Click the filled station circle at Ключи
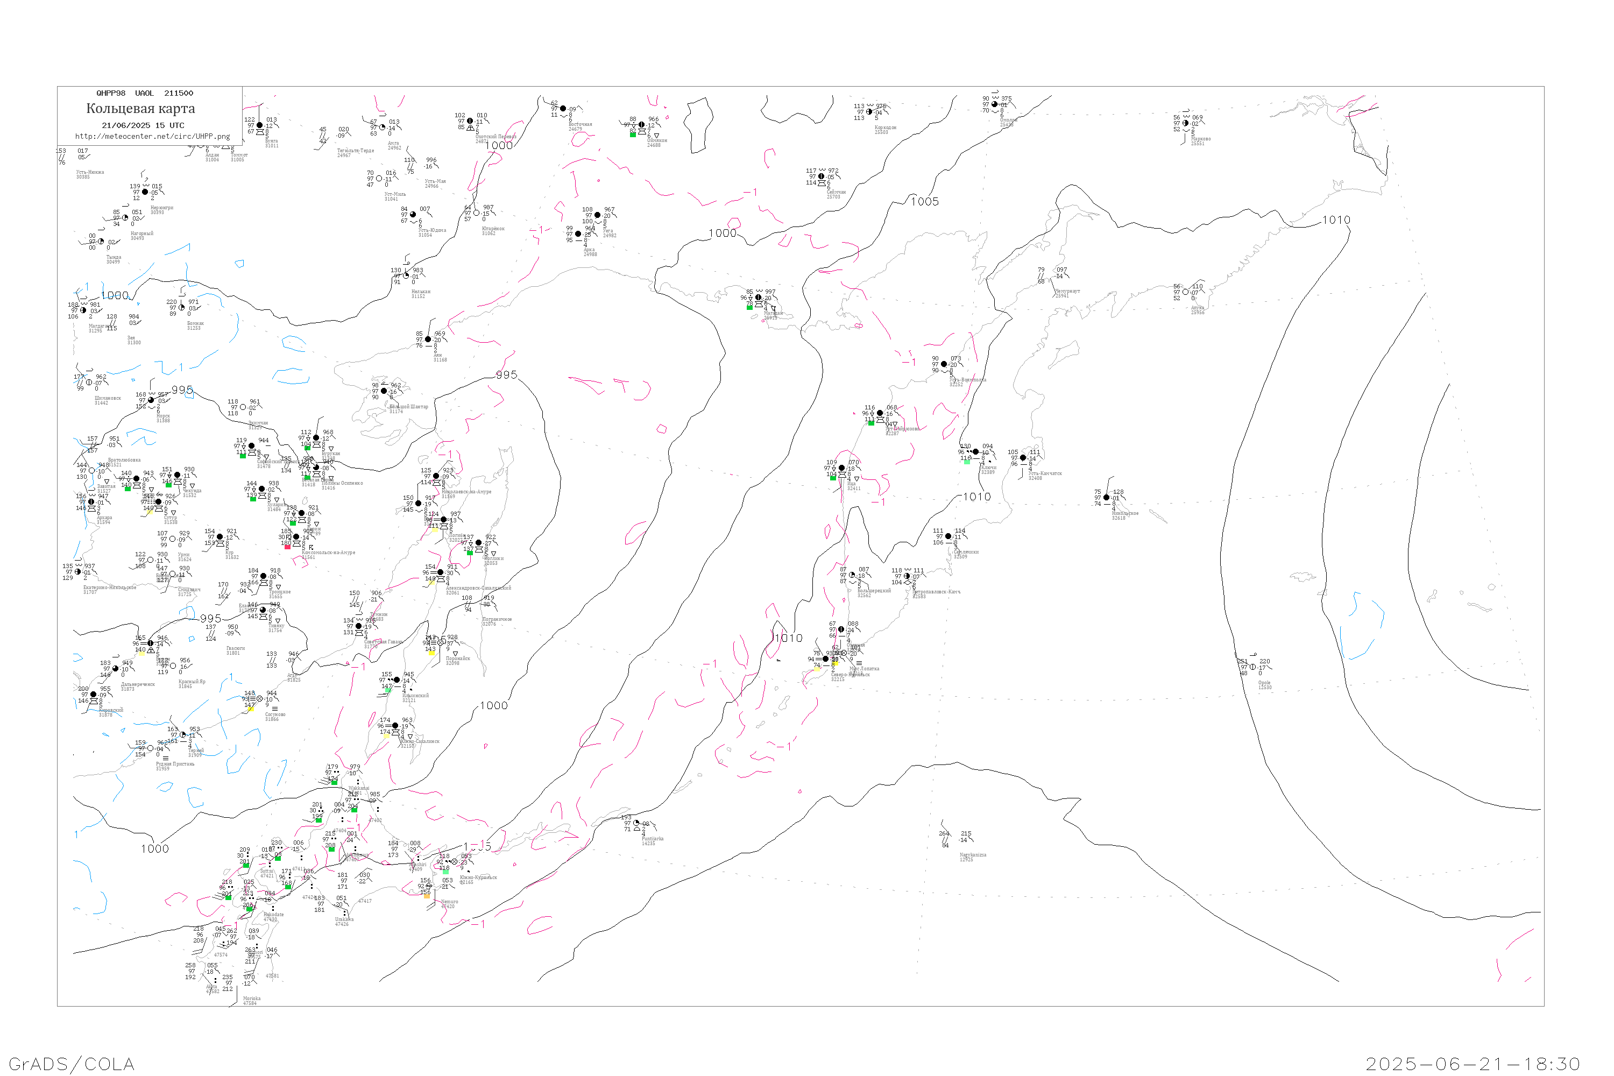The height and width of the screenshot is (1076, 1614). (975, 452)
